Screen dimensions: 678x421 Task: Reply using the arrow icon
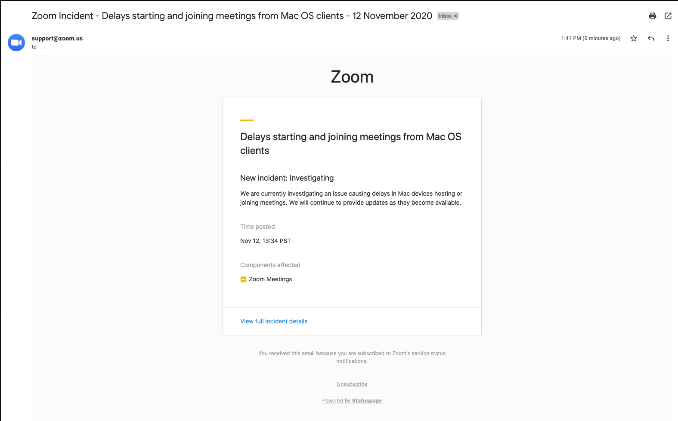(651, 38)
